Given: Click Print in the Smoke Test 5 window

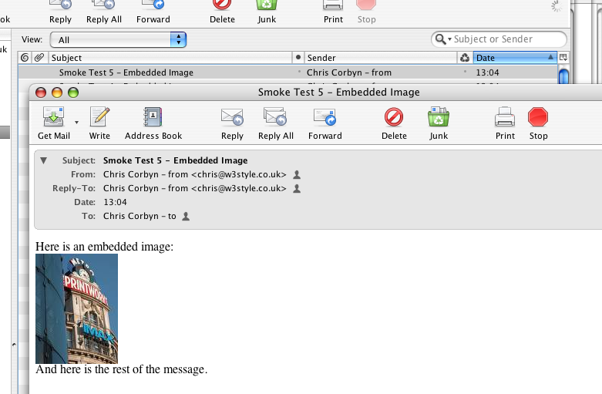Looking at the screenshot, I should click(505, 123).
